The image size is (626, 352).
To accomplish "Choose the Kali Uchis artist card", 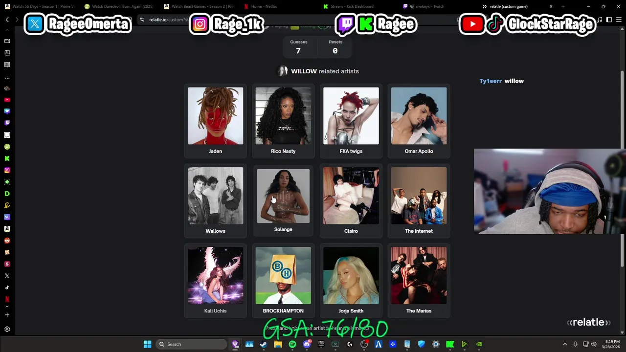I will pyautogui.click(x=215, y=281).
